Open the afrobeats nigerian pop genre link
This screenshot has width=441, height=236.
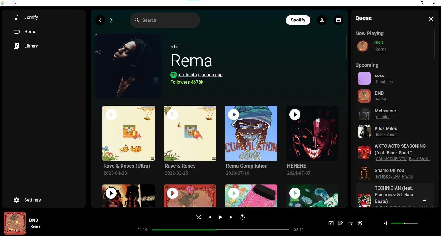(x=200, y=75)
